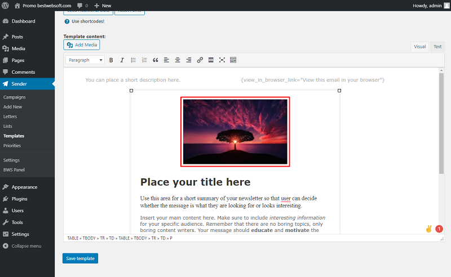Screen dimensions: 451x277
Task: Click the editor resize handle corner
Action: coord(442,239)
